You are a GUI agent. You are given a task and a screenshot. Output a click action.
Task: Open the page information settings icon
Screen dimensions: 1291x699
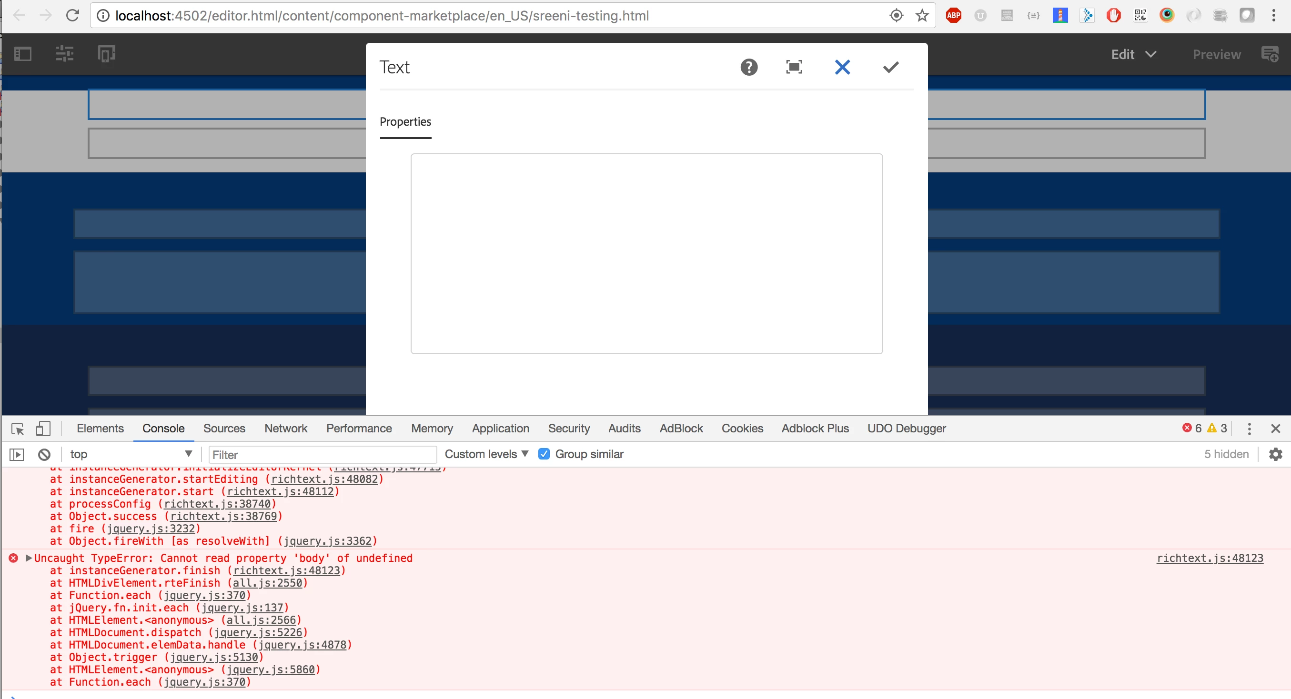(65, 54)
